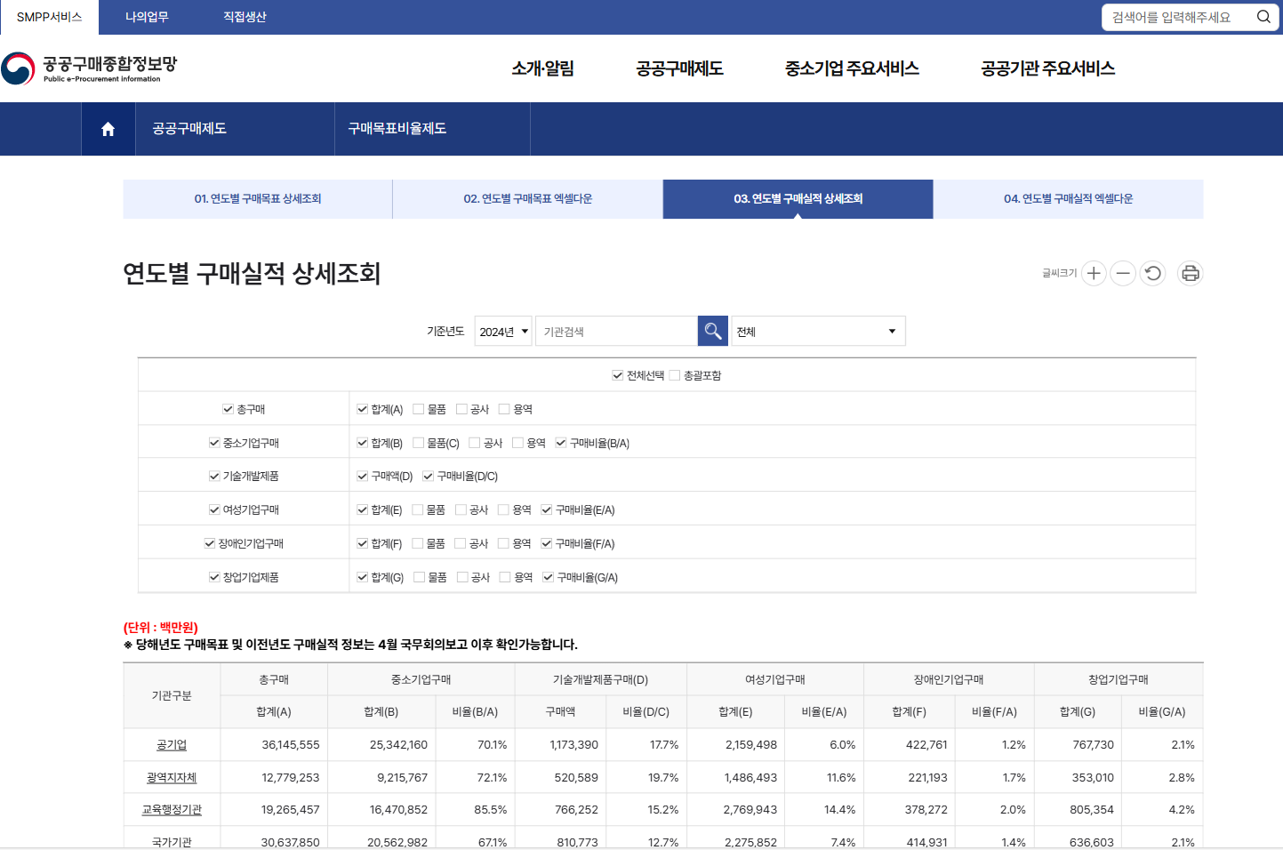The height and width of the screenshot is (850, 1283).
Task: Click the 기관검색 input field
Action: 616,331
